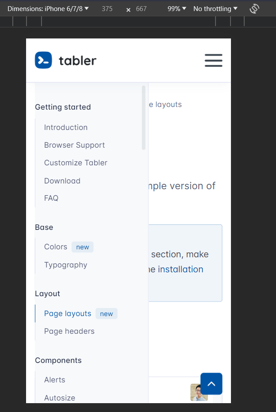Open Colors page marked new

[x=56, y=247]
